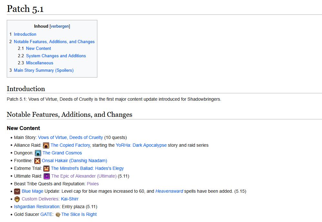Open The Minstrel's Ballad: Hades's Elegy link
322x222 pixels.
[x=87, y=169]
